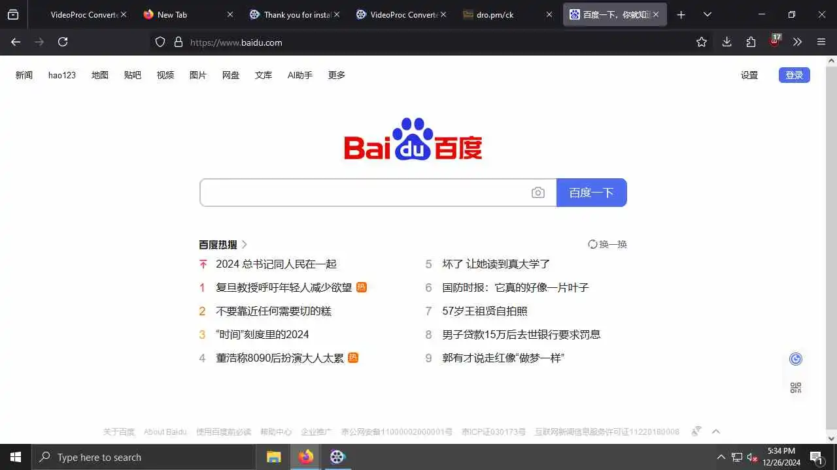Open hot search 男子贷款15万后去世银行要求罚息

[521, 334]
